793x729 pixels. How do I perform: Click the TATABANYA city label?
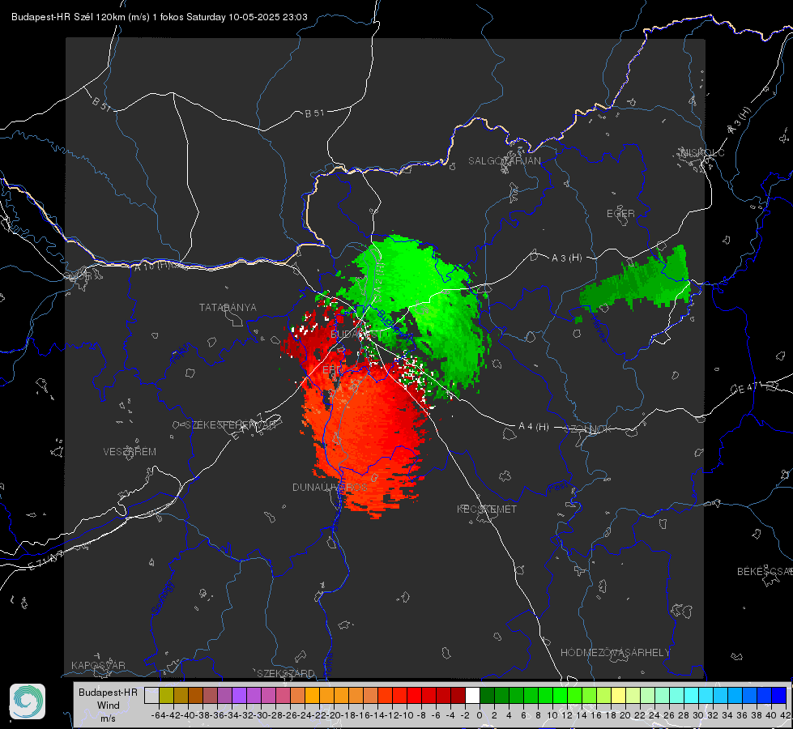228,308
